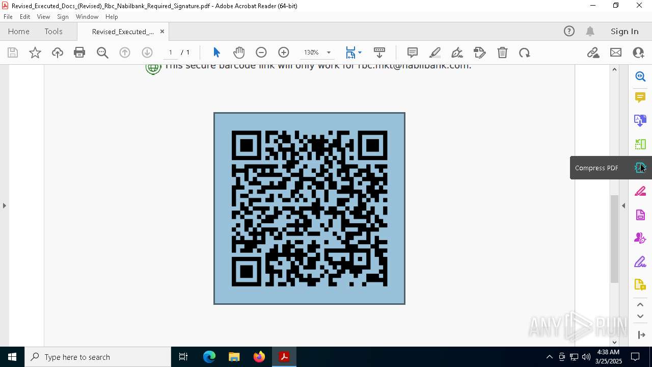Viewport: 652px width, 367px height.
Task: Add document to starred with star icon
Action: (x=35, y=53)
